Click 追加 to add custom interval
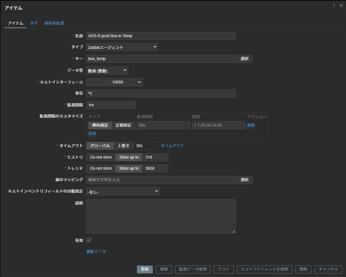The width and height of the screenshot is (346, 277). [92, 133]
